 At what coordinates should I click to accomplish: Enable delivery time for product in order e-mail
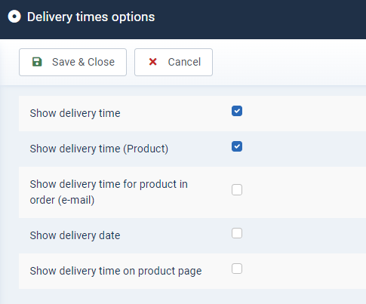click(237, 190)
